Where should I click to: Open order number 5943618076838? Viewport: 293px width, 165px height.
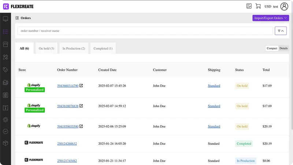point(68,106)
